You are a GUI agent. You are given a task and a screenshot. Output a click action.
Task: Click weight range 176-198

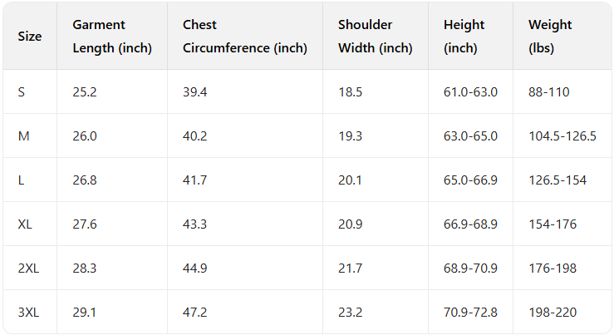point(553,268)
